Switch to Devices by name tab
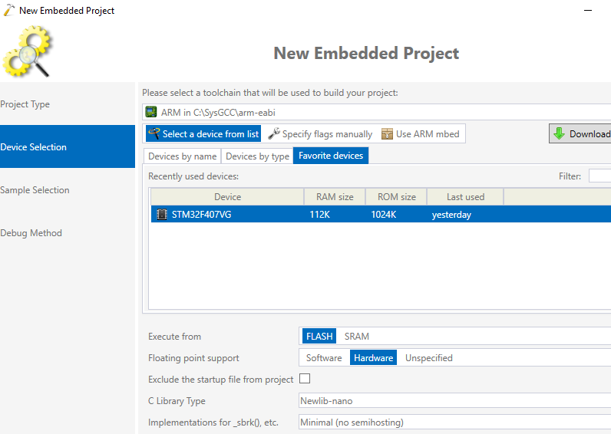This screenshot has width=611, height=434. point(182,156)
